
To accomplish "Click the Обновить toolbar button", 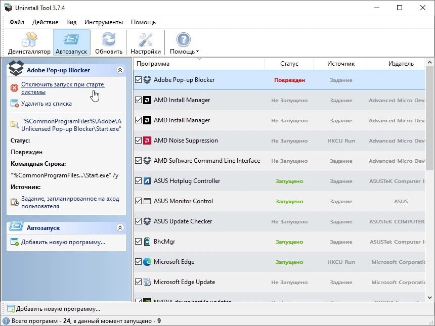I will click(x=109, y=43).
